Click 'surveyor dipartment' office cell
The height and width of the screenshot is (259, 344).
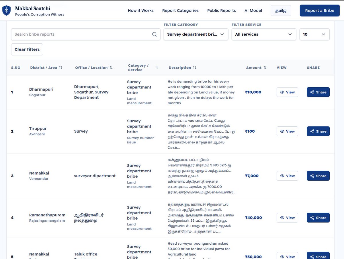pyautogui.click(x=95, y=176)
